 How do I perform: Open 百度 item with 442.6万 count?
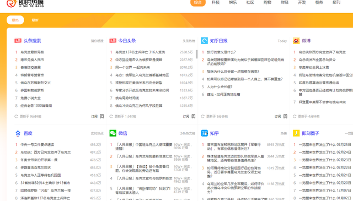point(45,183)
